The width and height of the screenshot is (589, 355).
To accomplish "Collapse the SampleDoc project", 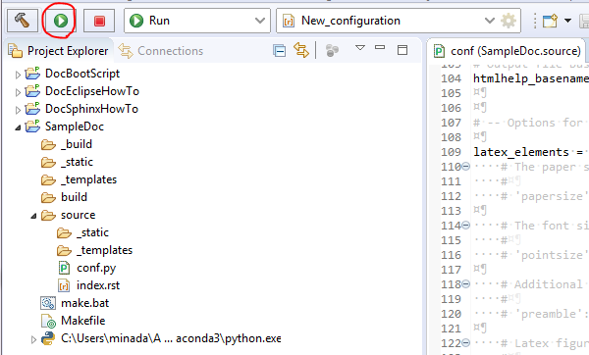I will (x=18, y=127).
